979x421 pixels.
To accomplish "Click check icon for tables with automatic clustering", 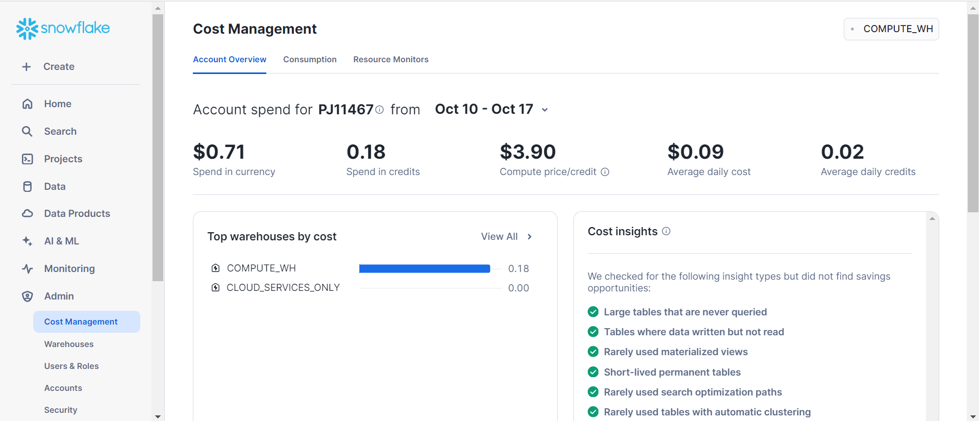I will point(593,412).
